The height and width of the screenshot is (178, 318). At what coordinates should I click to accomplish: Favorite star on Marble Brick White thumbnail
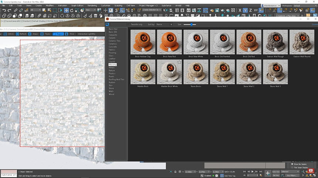[179, 62]
